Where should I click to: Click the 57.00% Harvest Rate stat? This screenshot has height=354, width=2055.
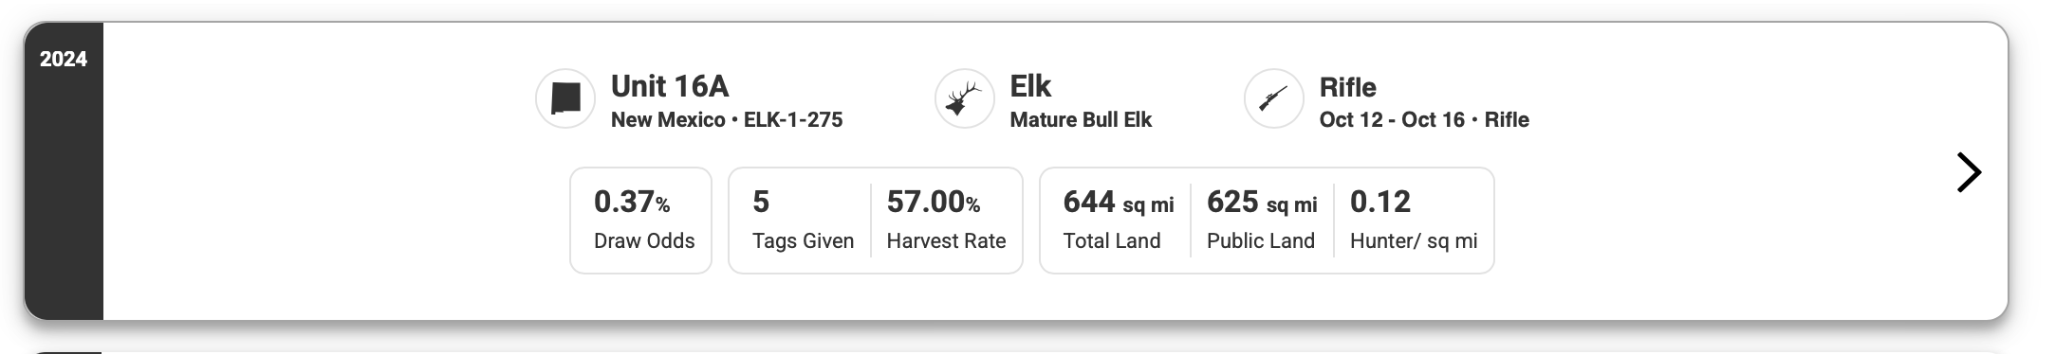946,221
